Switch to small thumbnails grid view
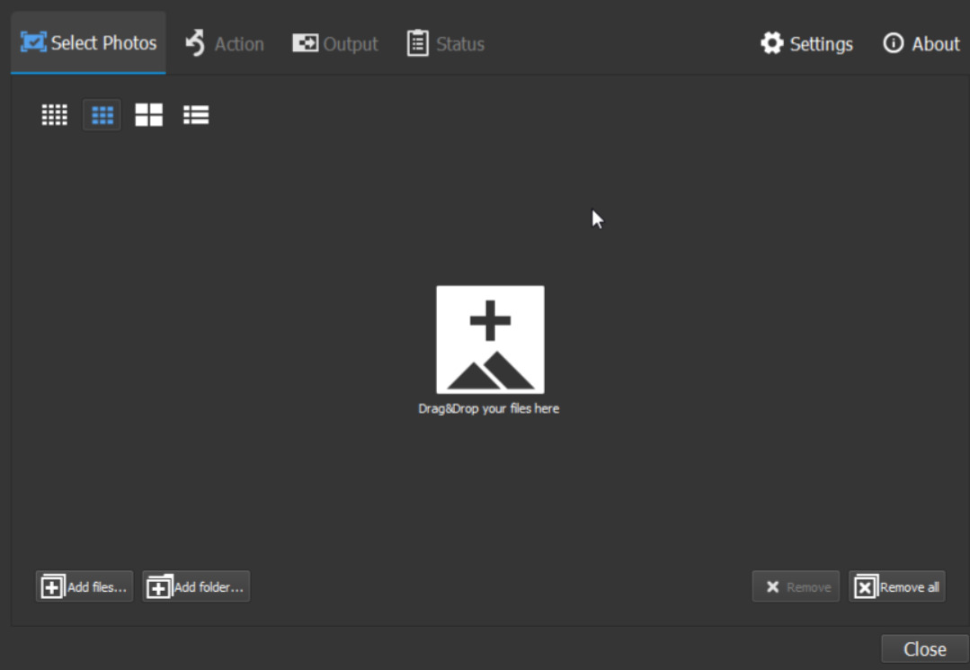970x670 pixels. point(55,115)
